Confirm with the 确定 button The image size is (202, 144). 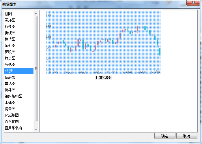pos(165,136)
